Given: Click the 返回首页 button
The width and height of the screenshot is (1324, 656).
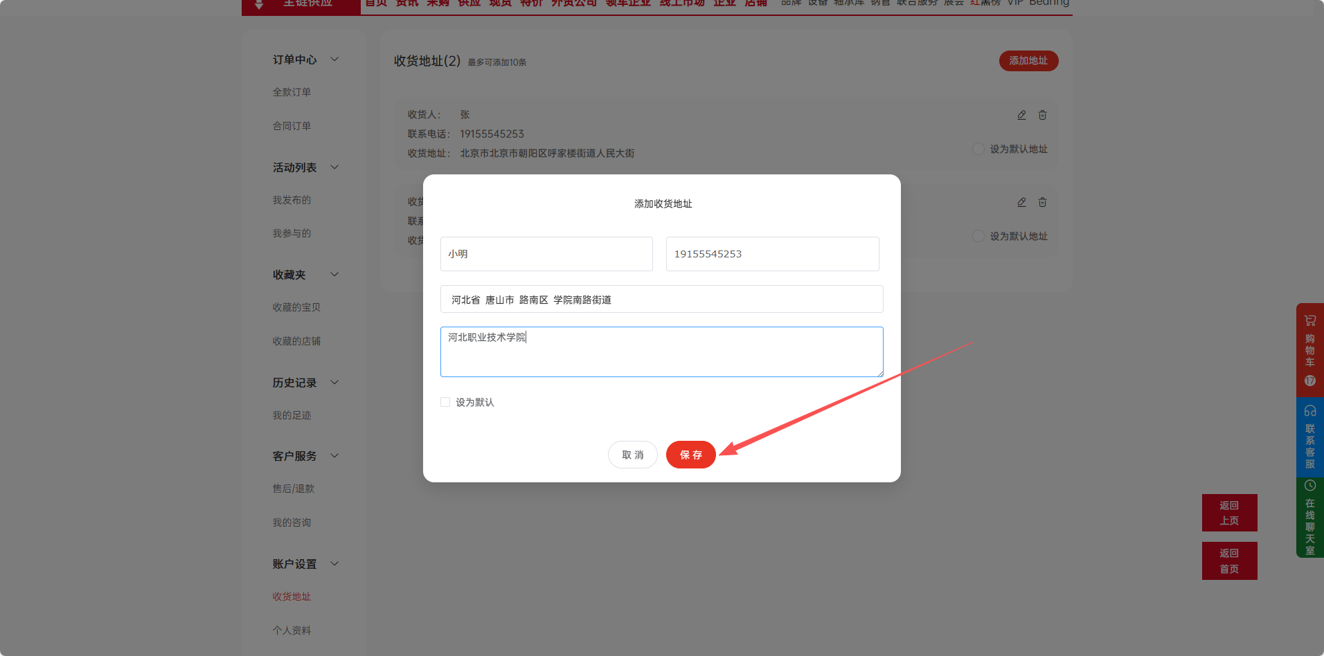Looking at the screenshot, I should coord(1229,561).
